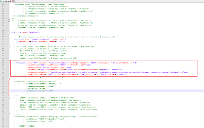Click the description="User database that can be updated" line

[x=57, y=9]
